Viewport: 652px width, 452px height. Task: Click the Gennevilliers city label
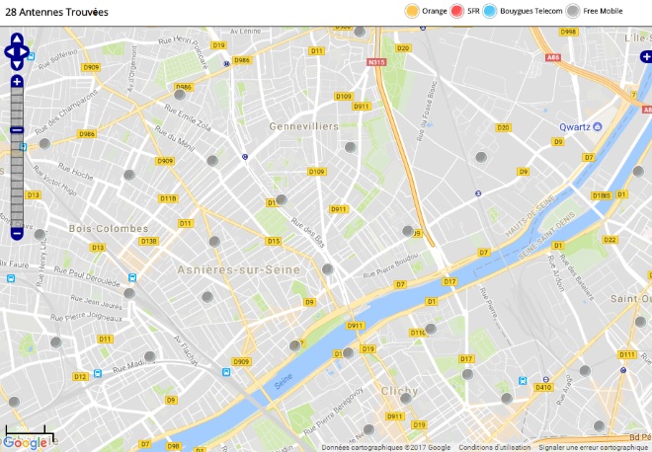pyautogui.click(x=304, y=126)
